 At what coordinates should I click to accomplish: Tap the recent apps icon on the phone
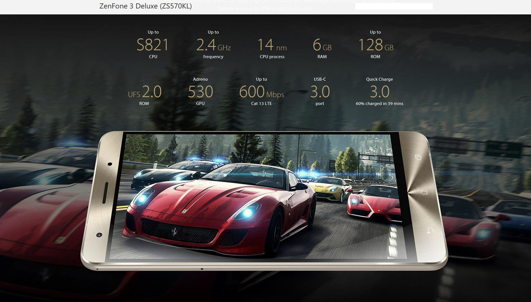418,157
